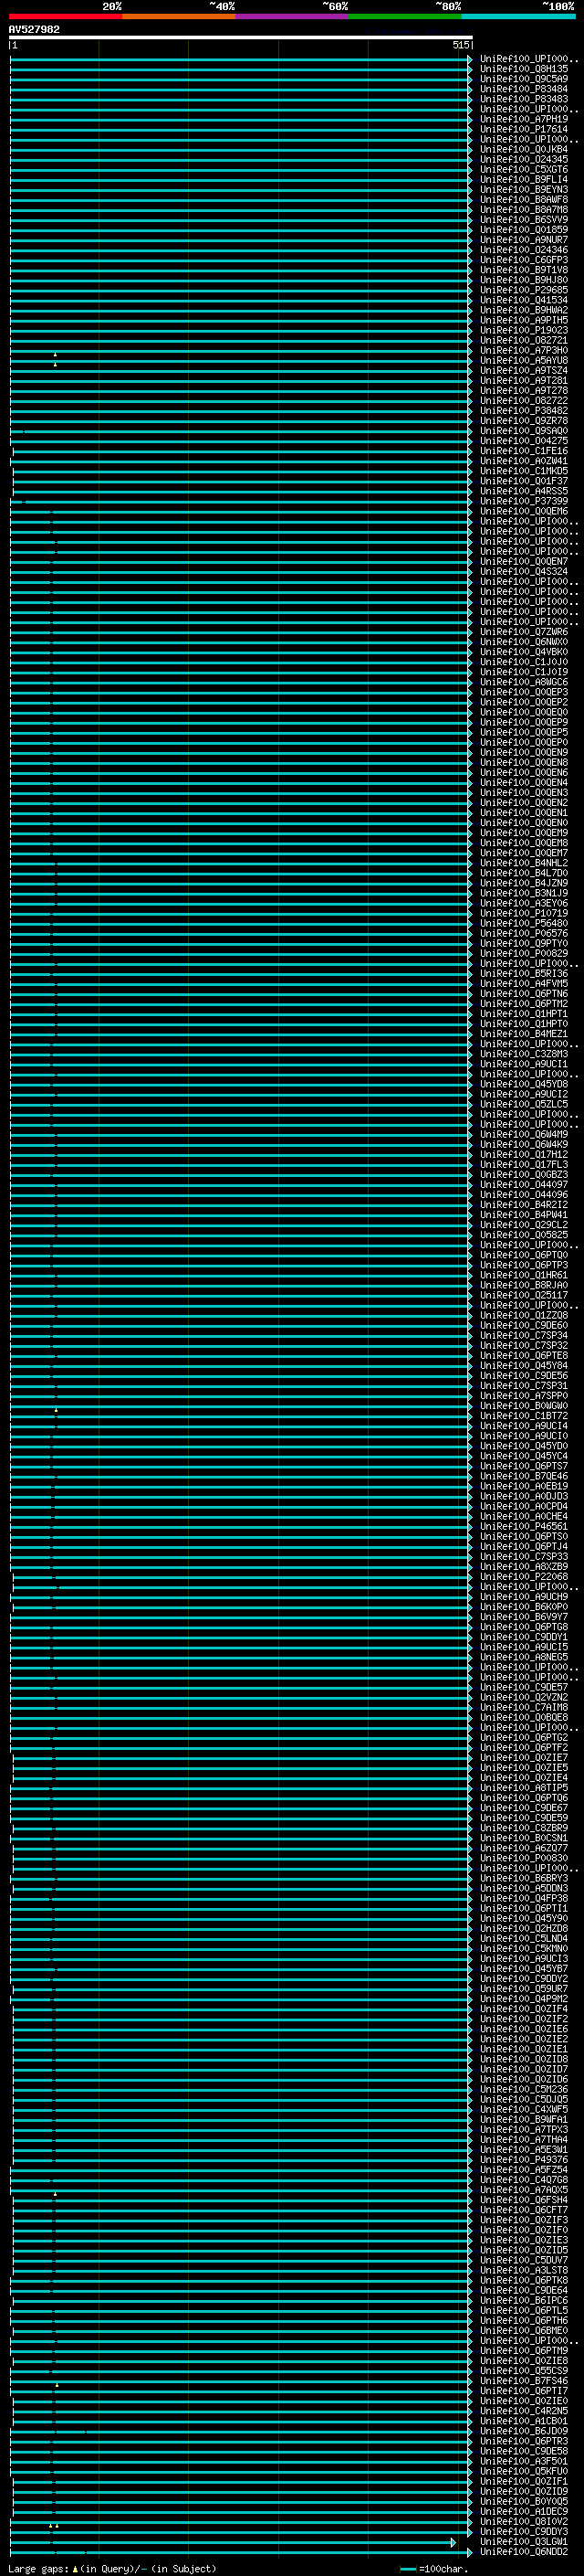Viewport: 584px width, 2576px height.
Task: Click the green ~80% identity color bar
Action: [x=405, y=16]
